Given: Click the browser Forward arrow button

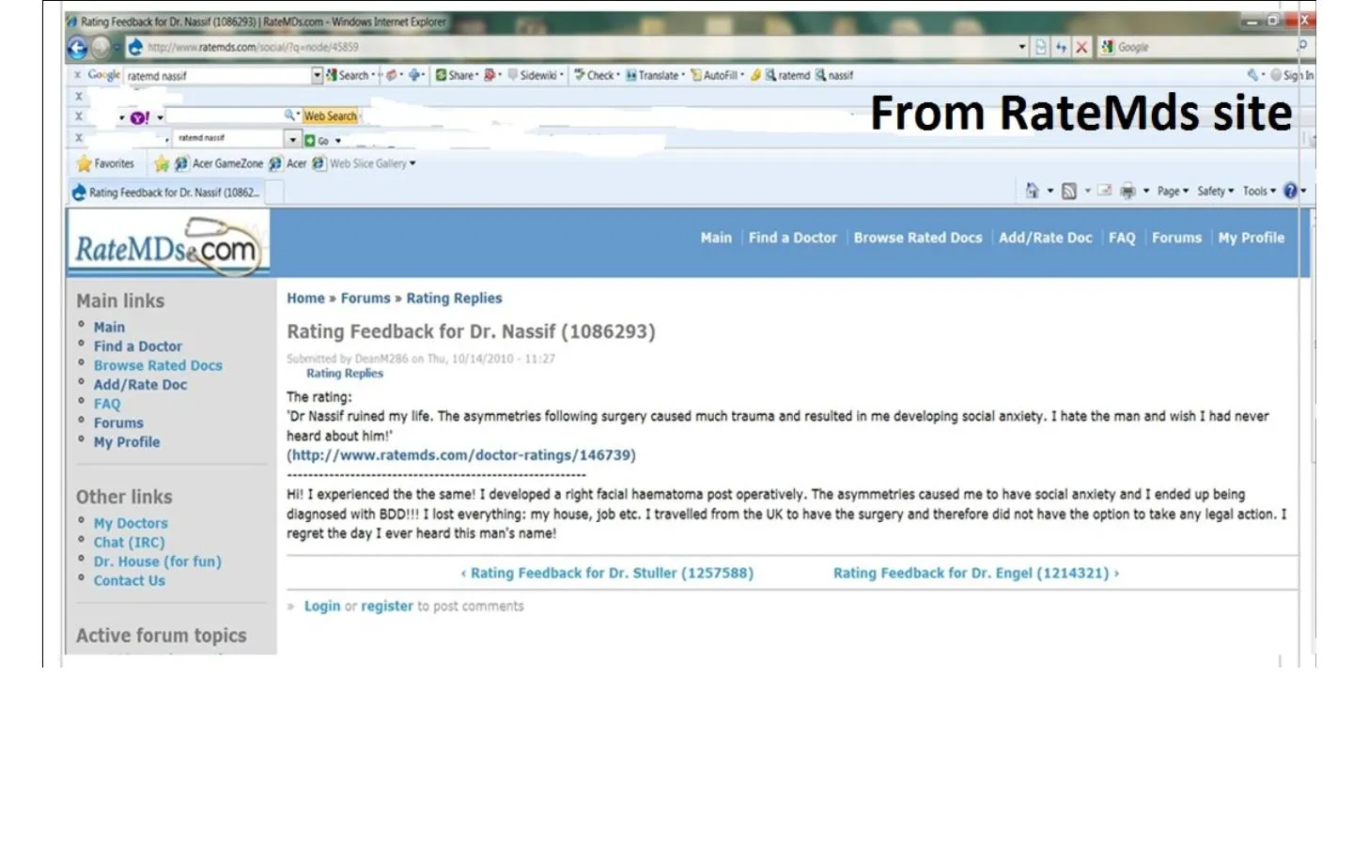Looking at the screenshot, I should click(100, 48).
